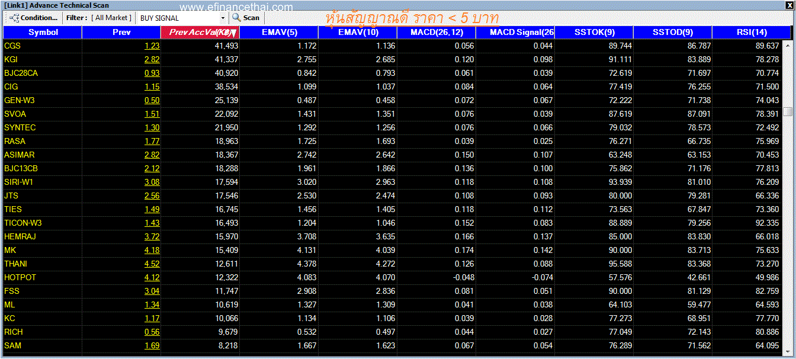Image resolution: width=796 pixels, height=359 pixels.
Task: Sort by the SSTOK(9) column header
Action: (x=594, y=32)
